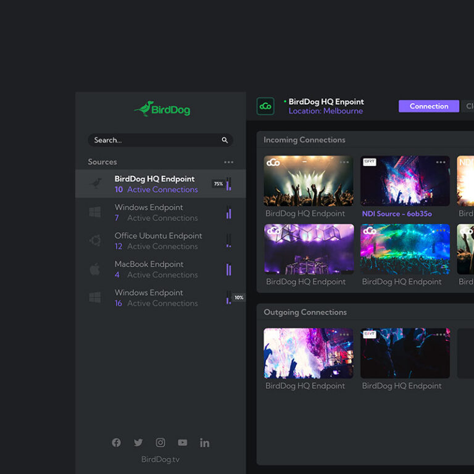Open the three-dot menu on the white-stage-lights thumbnail

click(344, 162)
